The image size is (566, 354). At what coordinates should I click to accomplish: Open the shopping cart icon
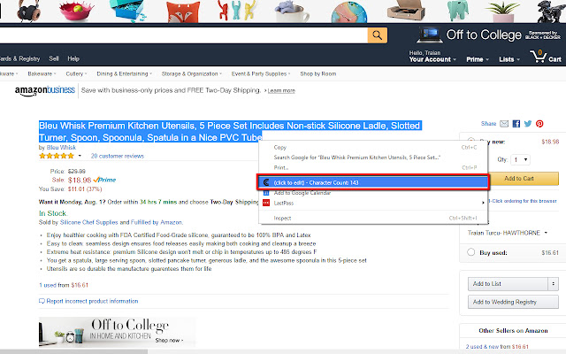tap(539, 57)
